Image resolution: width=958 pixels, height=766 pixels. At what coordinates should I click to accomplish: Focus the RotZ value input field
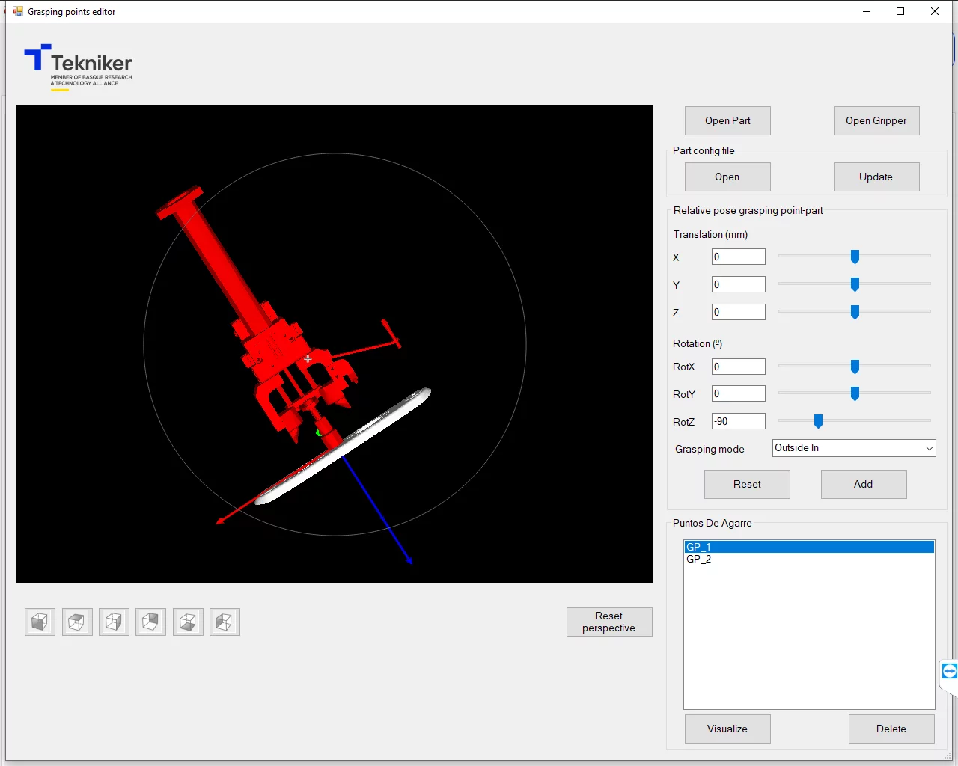tap(738, 421)
